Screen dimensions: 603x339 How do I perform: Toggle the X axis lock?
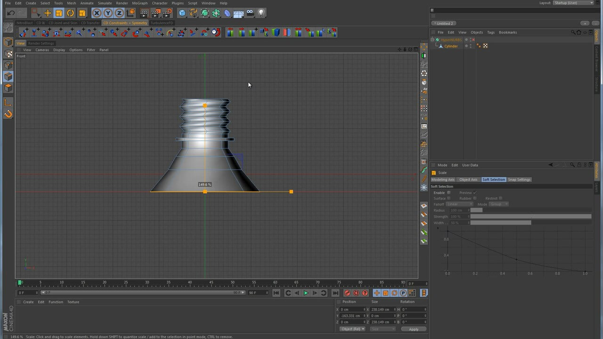[97, 13]
